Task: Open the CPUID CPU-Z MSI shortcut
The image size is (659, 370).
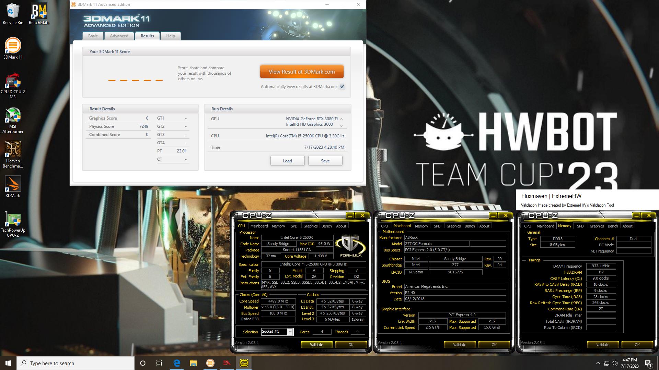Action: coord(13,86)
